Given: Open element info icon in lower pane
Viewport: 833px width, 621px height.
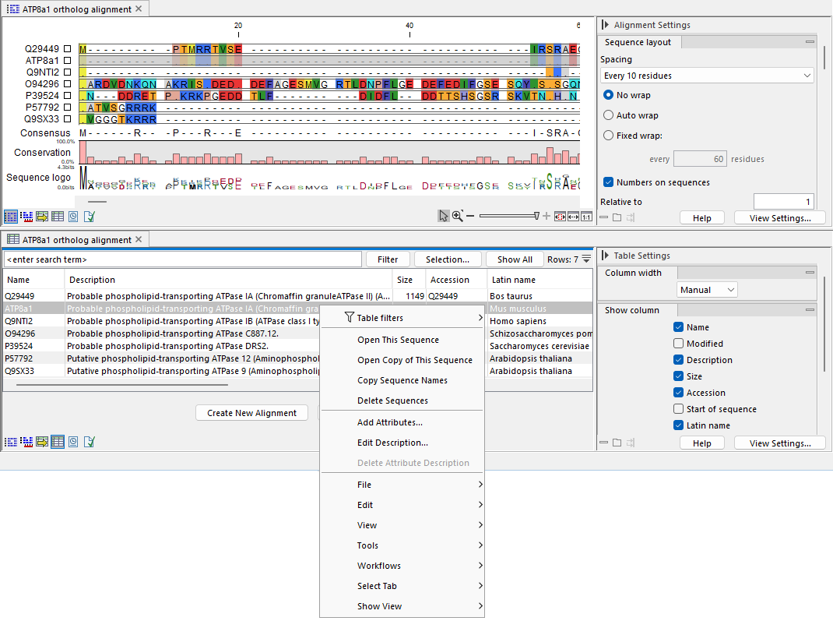Looking at the screenshot, I should (x=90, y=442).
